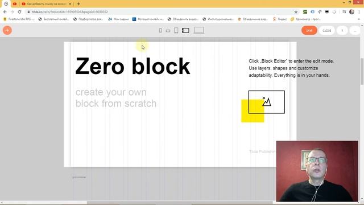Viewport: 364px width, 205px height.
Task: Switch to desktop screen view
Action: coord(198,30)
